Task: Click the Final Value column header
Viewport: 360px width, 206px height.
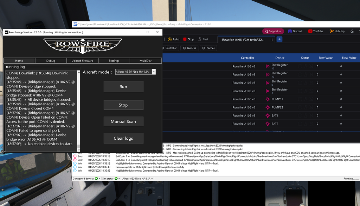Action: (x=349, y=58)
